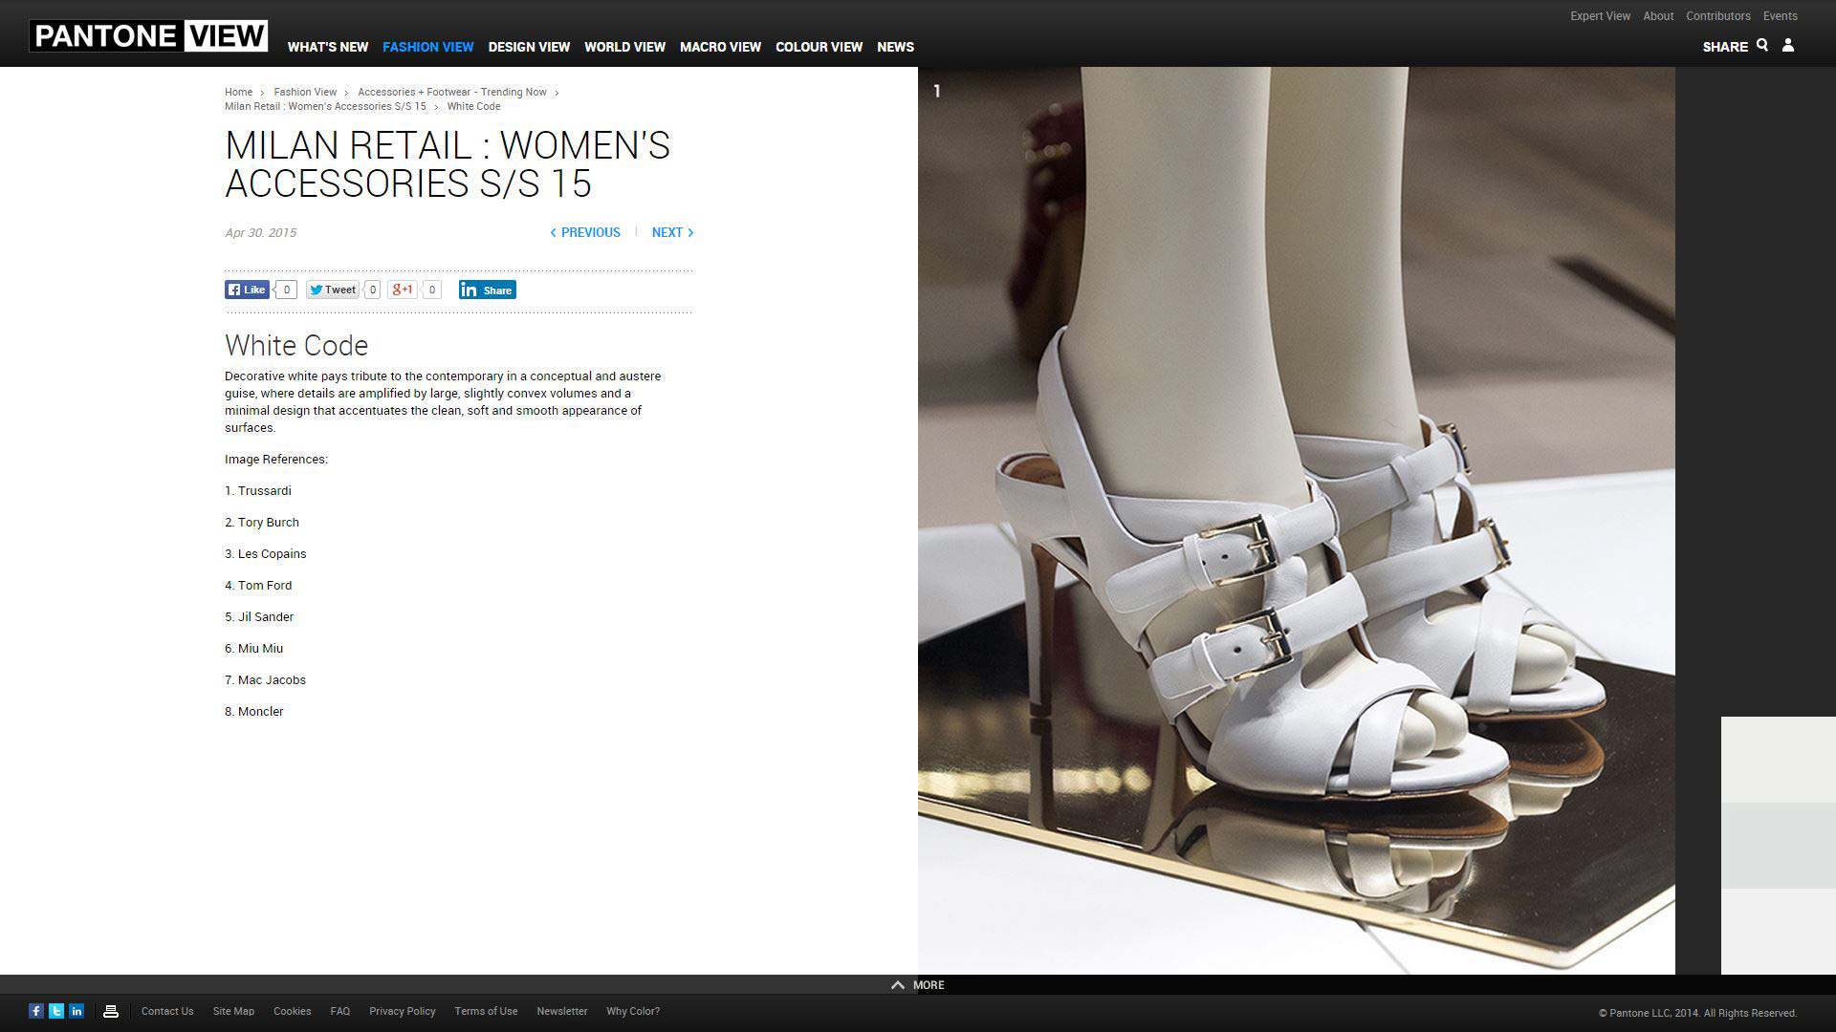This screenshot has width=1836, height=1032.
Task: Open Newsletter in footer
Action: coord(562,1011)
